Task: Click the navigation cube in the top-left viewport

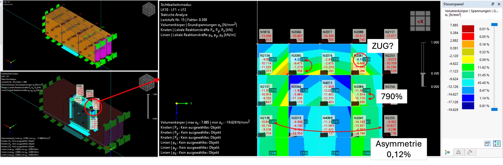Action: point(149,10)
